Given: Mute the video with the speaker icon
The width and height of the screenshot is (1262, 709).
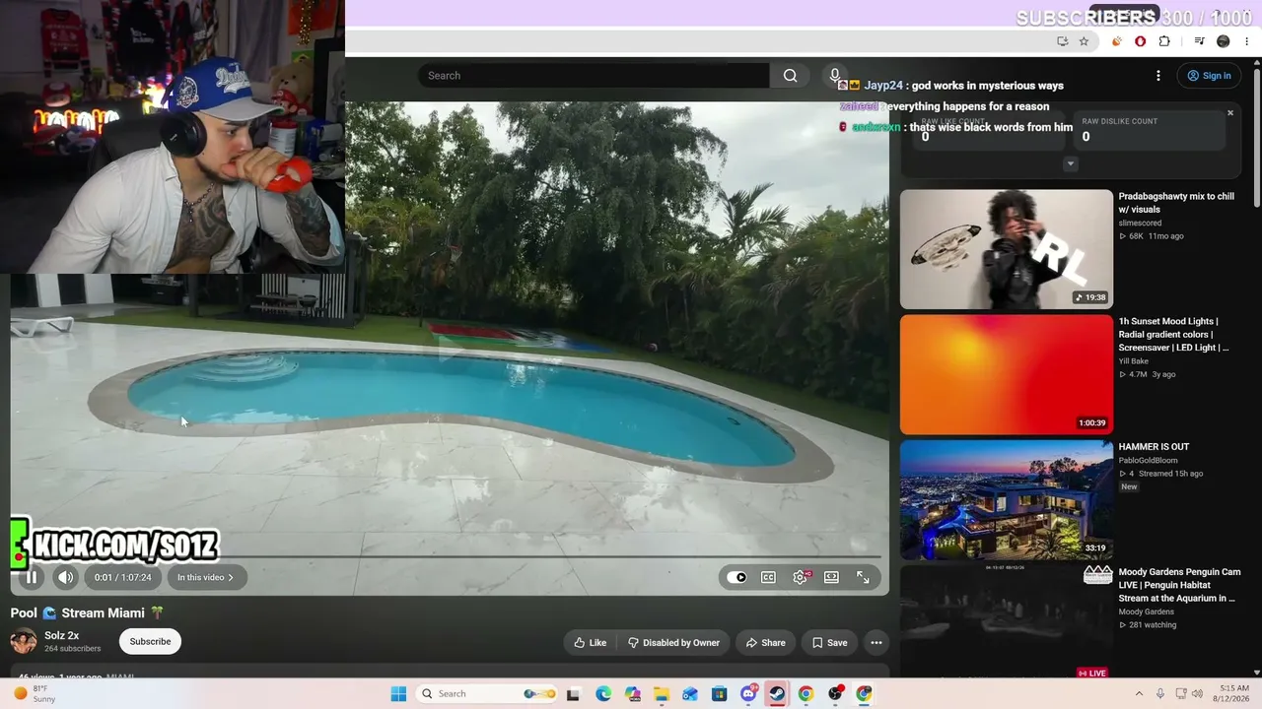Looking at the screenshot, I should click(x=65, y=578).
